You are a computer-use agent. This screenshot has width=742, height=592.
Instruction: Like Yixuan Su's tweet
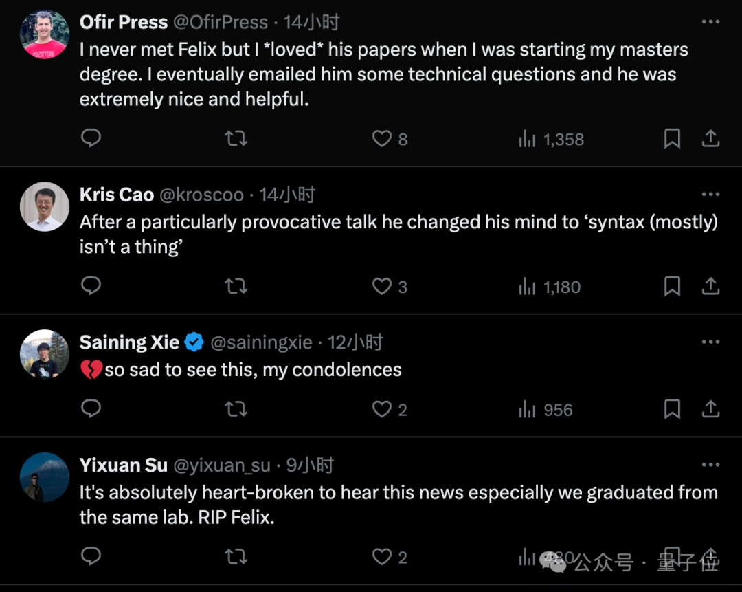[x=382, y=556]
